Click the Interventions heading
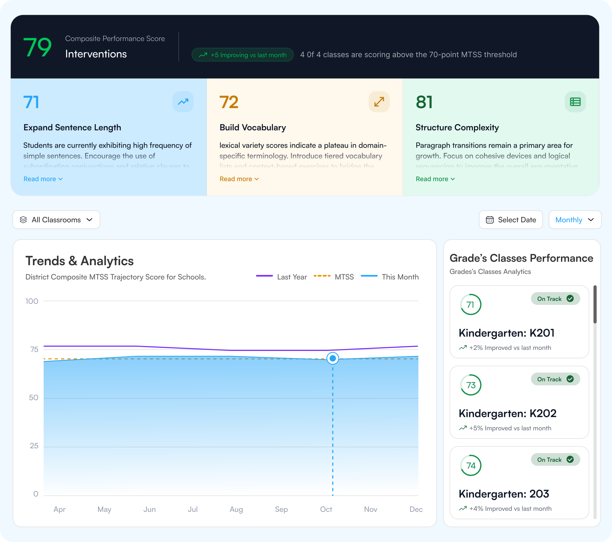The image size is (612, 542). (x=96, y=54)
